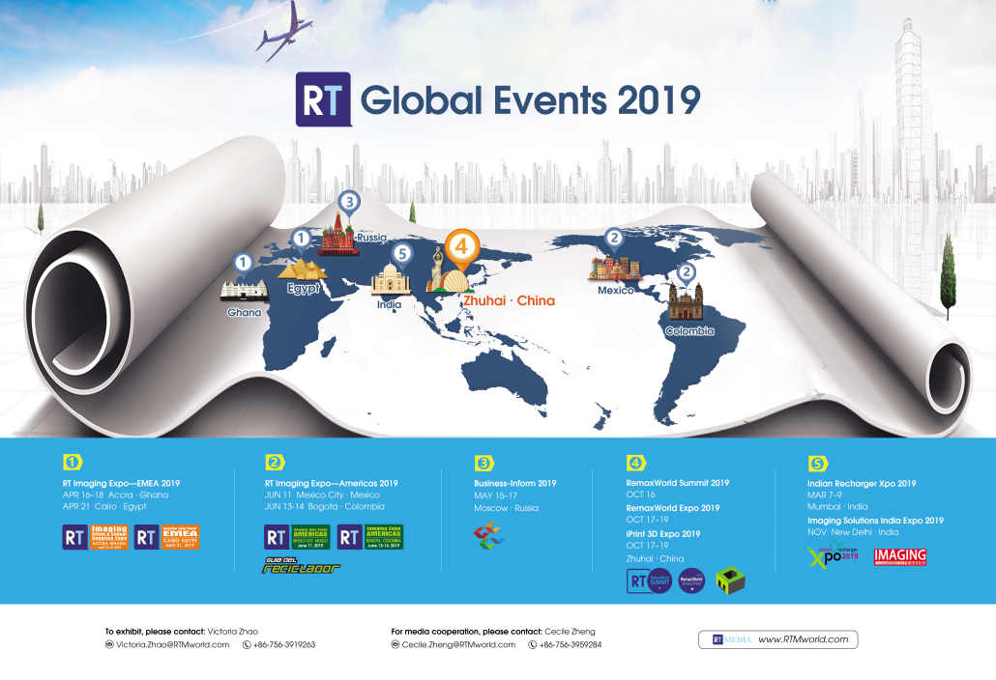Click the 'iPrint 3D Expo 2019' heading
This screenshot has height=680, width=996.
tap(663, 534)
